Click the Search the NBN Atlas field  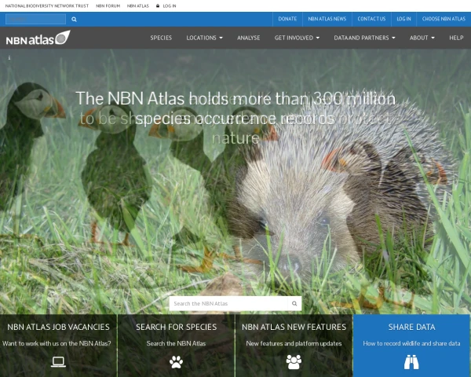228,304
